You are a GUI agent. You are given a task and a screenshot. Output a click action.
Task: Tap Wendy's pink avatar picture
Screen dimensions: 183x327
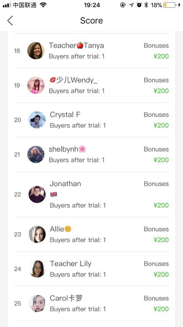coord(36,85)
